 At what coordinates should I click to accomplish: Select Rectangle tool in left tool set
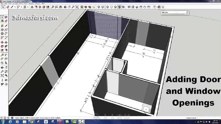coord(2,26)
